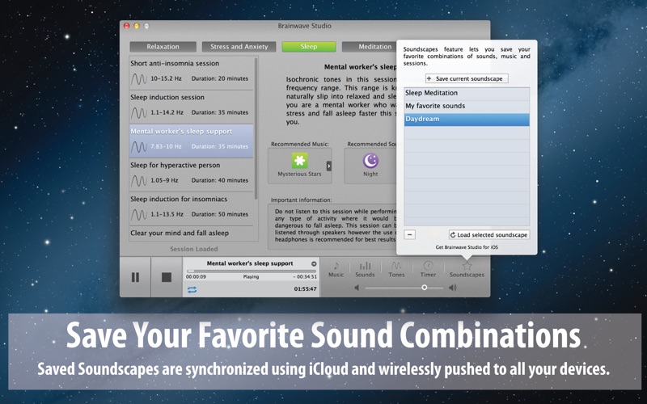Choose Mental worker's sleep support session

(x=192, y=141)
